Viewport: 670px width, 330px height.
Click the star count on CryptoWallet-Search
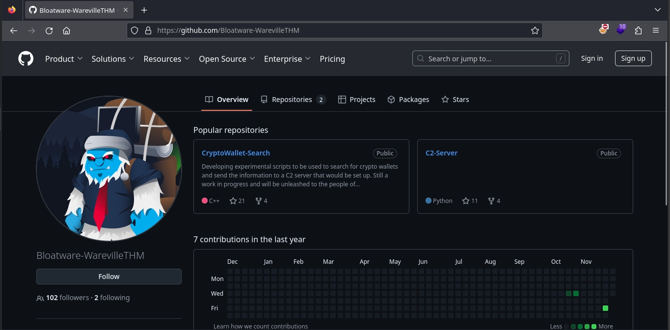click(237, 201)
